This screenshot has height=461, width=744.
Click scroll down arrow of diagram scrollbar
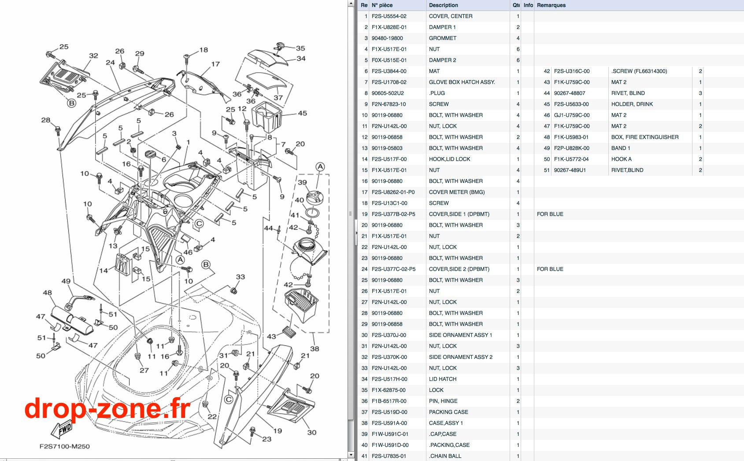[x=351, y=455]
